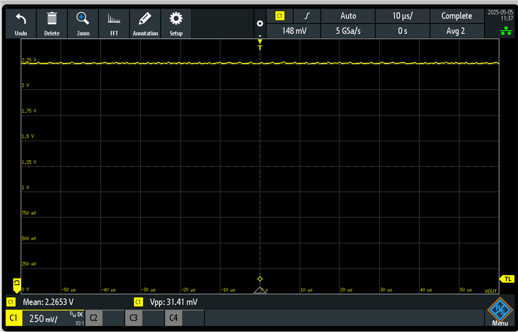Enable channel C2
518x332 pixels.
pyautogui.click(x=105, y=318)
